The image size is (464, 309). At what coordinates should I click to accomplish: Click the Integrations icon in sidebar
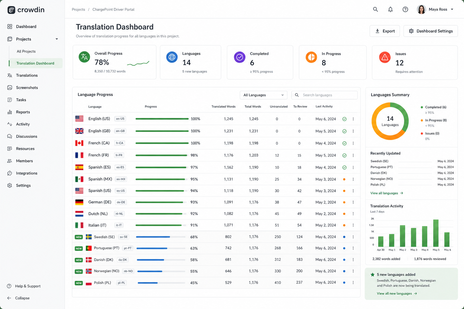(x=10, y=173)
